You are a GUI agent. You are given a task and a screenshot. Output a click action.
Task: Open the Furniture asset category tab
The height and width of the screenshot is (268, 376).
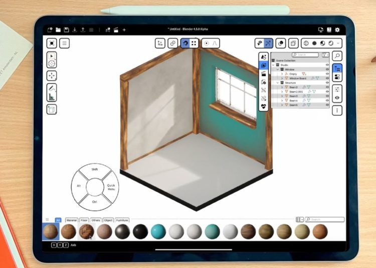[122, 220]
